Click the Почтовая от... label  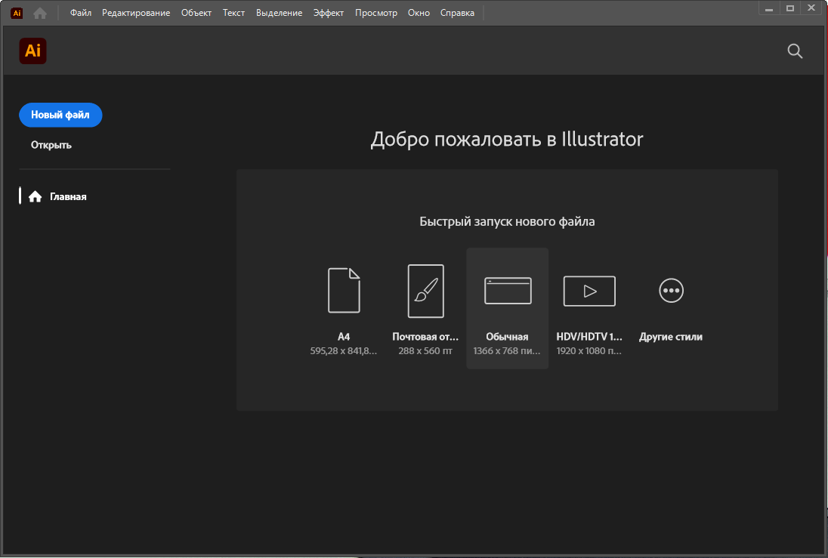click(x=425, y=336)
